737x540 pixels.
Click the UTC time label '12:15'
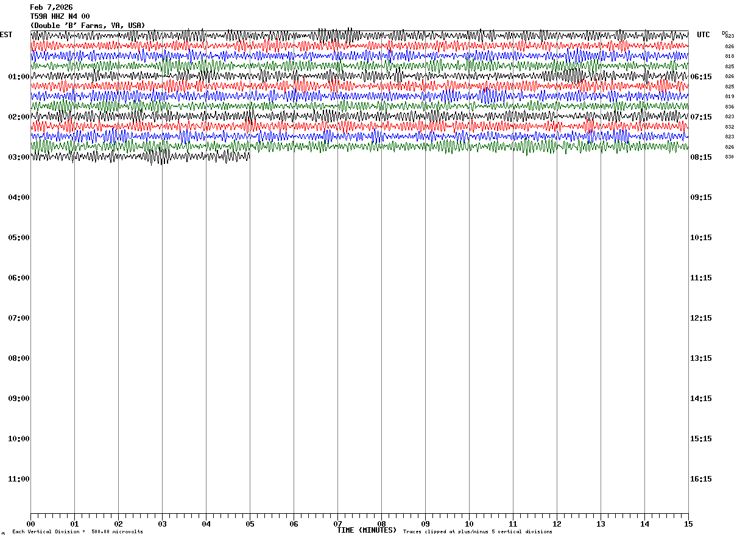coord(701,318)
